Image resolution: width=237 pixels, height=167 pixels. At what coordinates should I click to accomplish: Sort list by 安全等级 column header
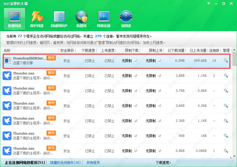[67, 50]
